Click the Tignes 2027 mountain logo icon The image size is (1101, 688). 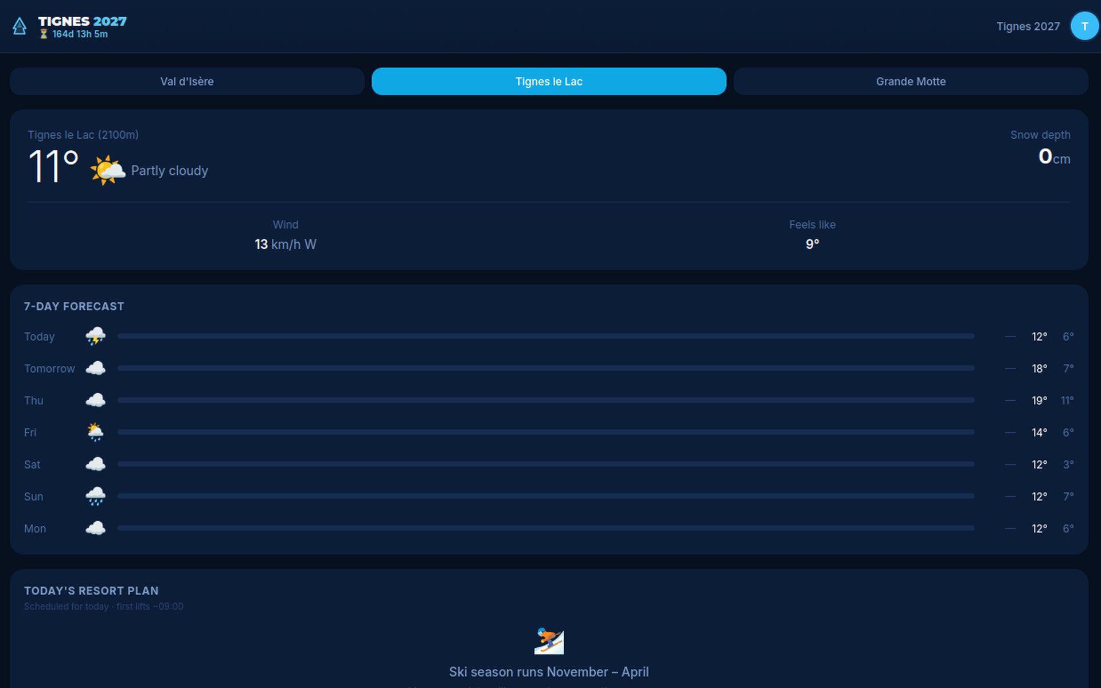tap(19, 26)
